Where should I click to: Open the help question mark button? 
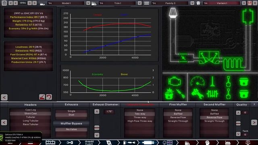tap(254, 105)
